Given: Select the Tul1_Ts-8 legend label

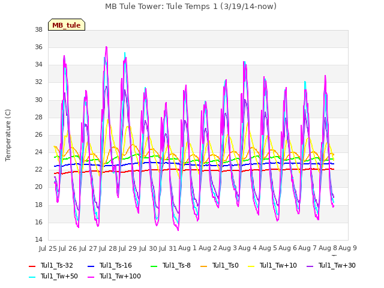Looking at the screenshot, I should coord(176,265).
